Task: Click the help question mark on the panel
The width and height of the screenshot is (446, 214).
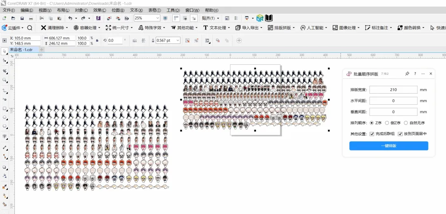Action: point(415,73)
